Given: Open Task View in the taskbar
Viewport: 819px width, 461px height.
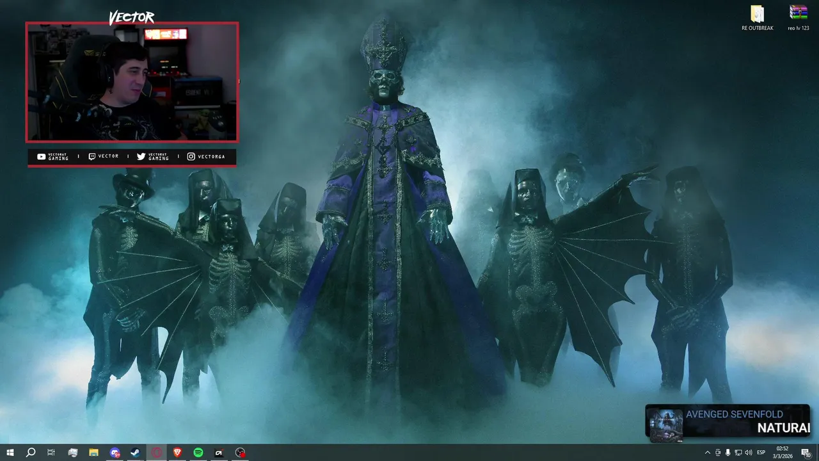Looking at the screenshot, I should (51, 453).
